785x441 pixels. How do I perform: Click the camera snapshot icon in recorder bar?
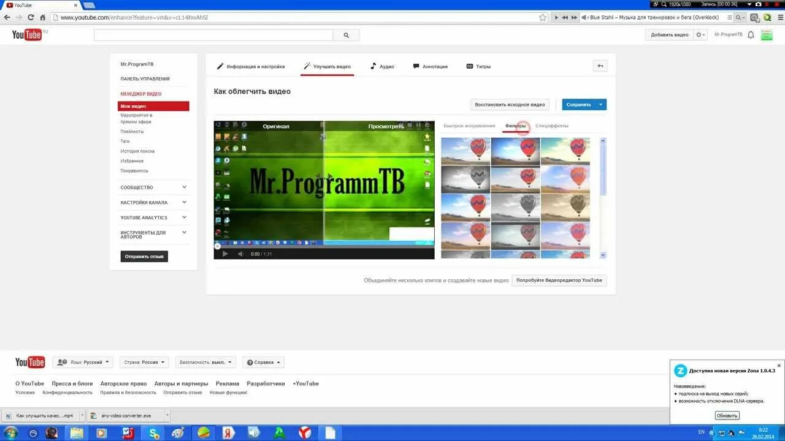pyautogui.click(x=758, y=4)
